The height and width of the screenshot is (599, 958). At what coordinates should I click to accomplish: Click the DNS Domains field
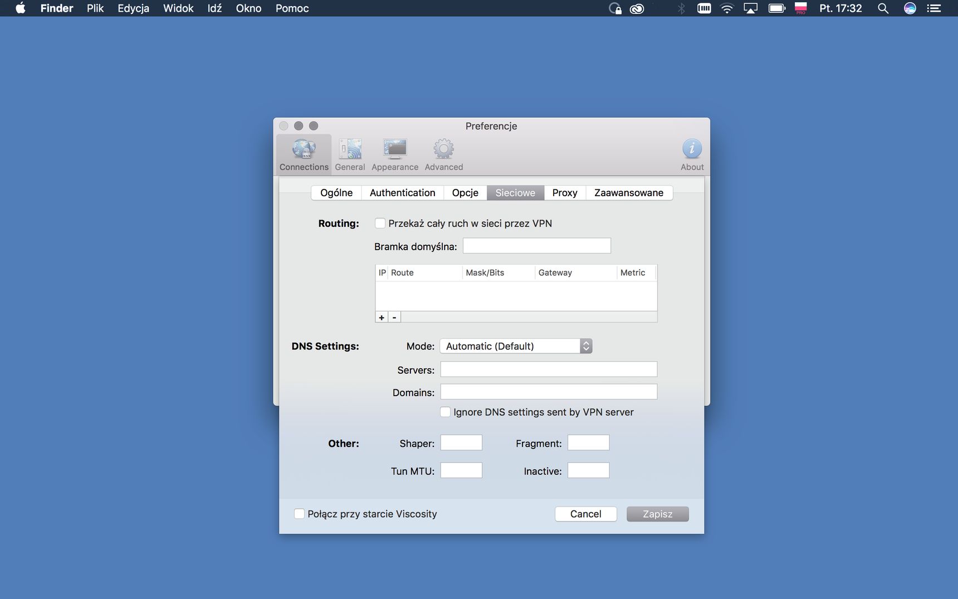[x=549, y=392]
